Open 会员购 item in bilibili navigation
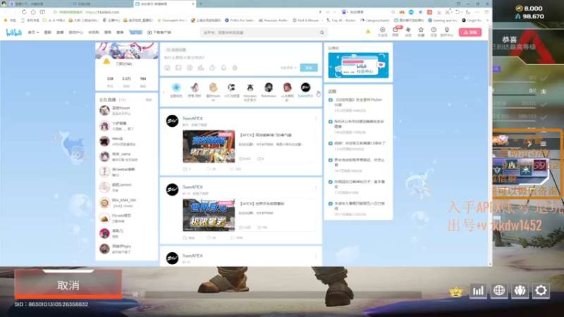 [94, 32]
